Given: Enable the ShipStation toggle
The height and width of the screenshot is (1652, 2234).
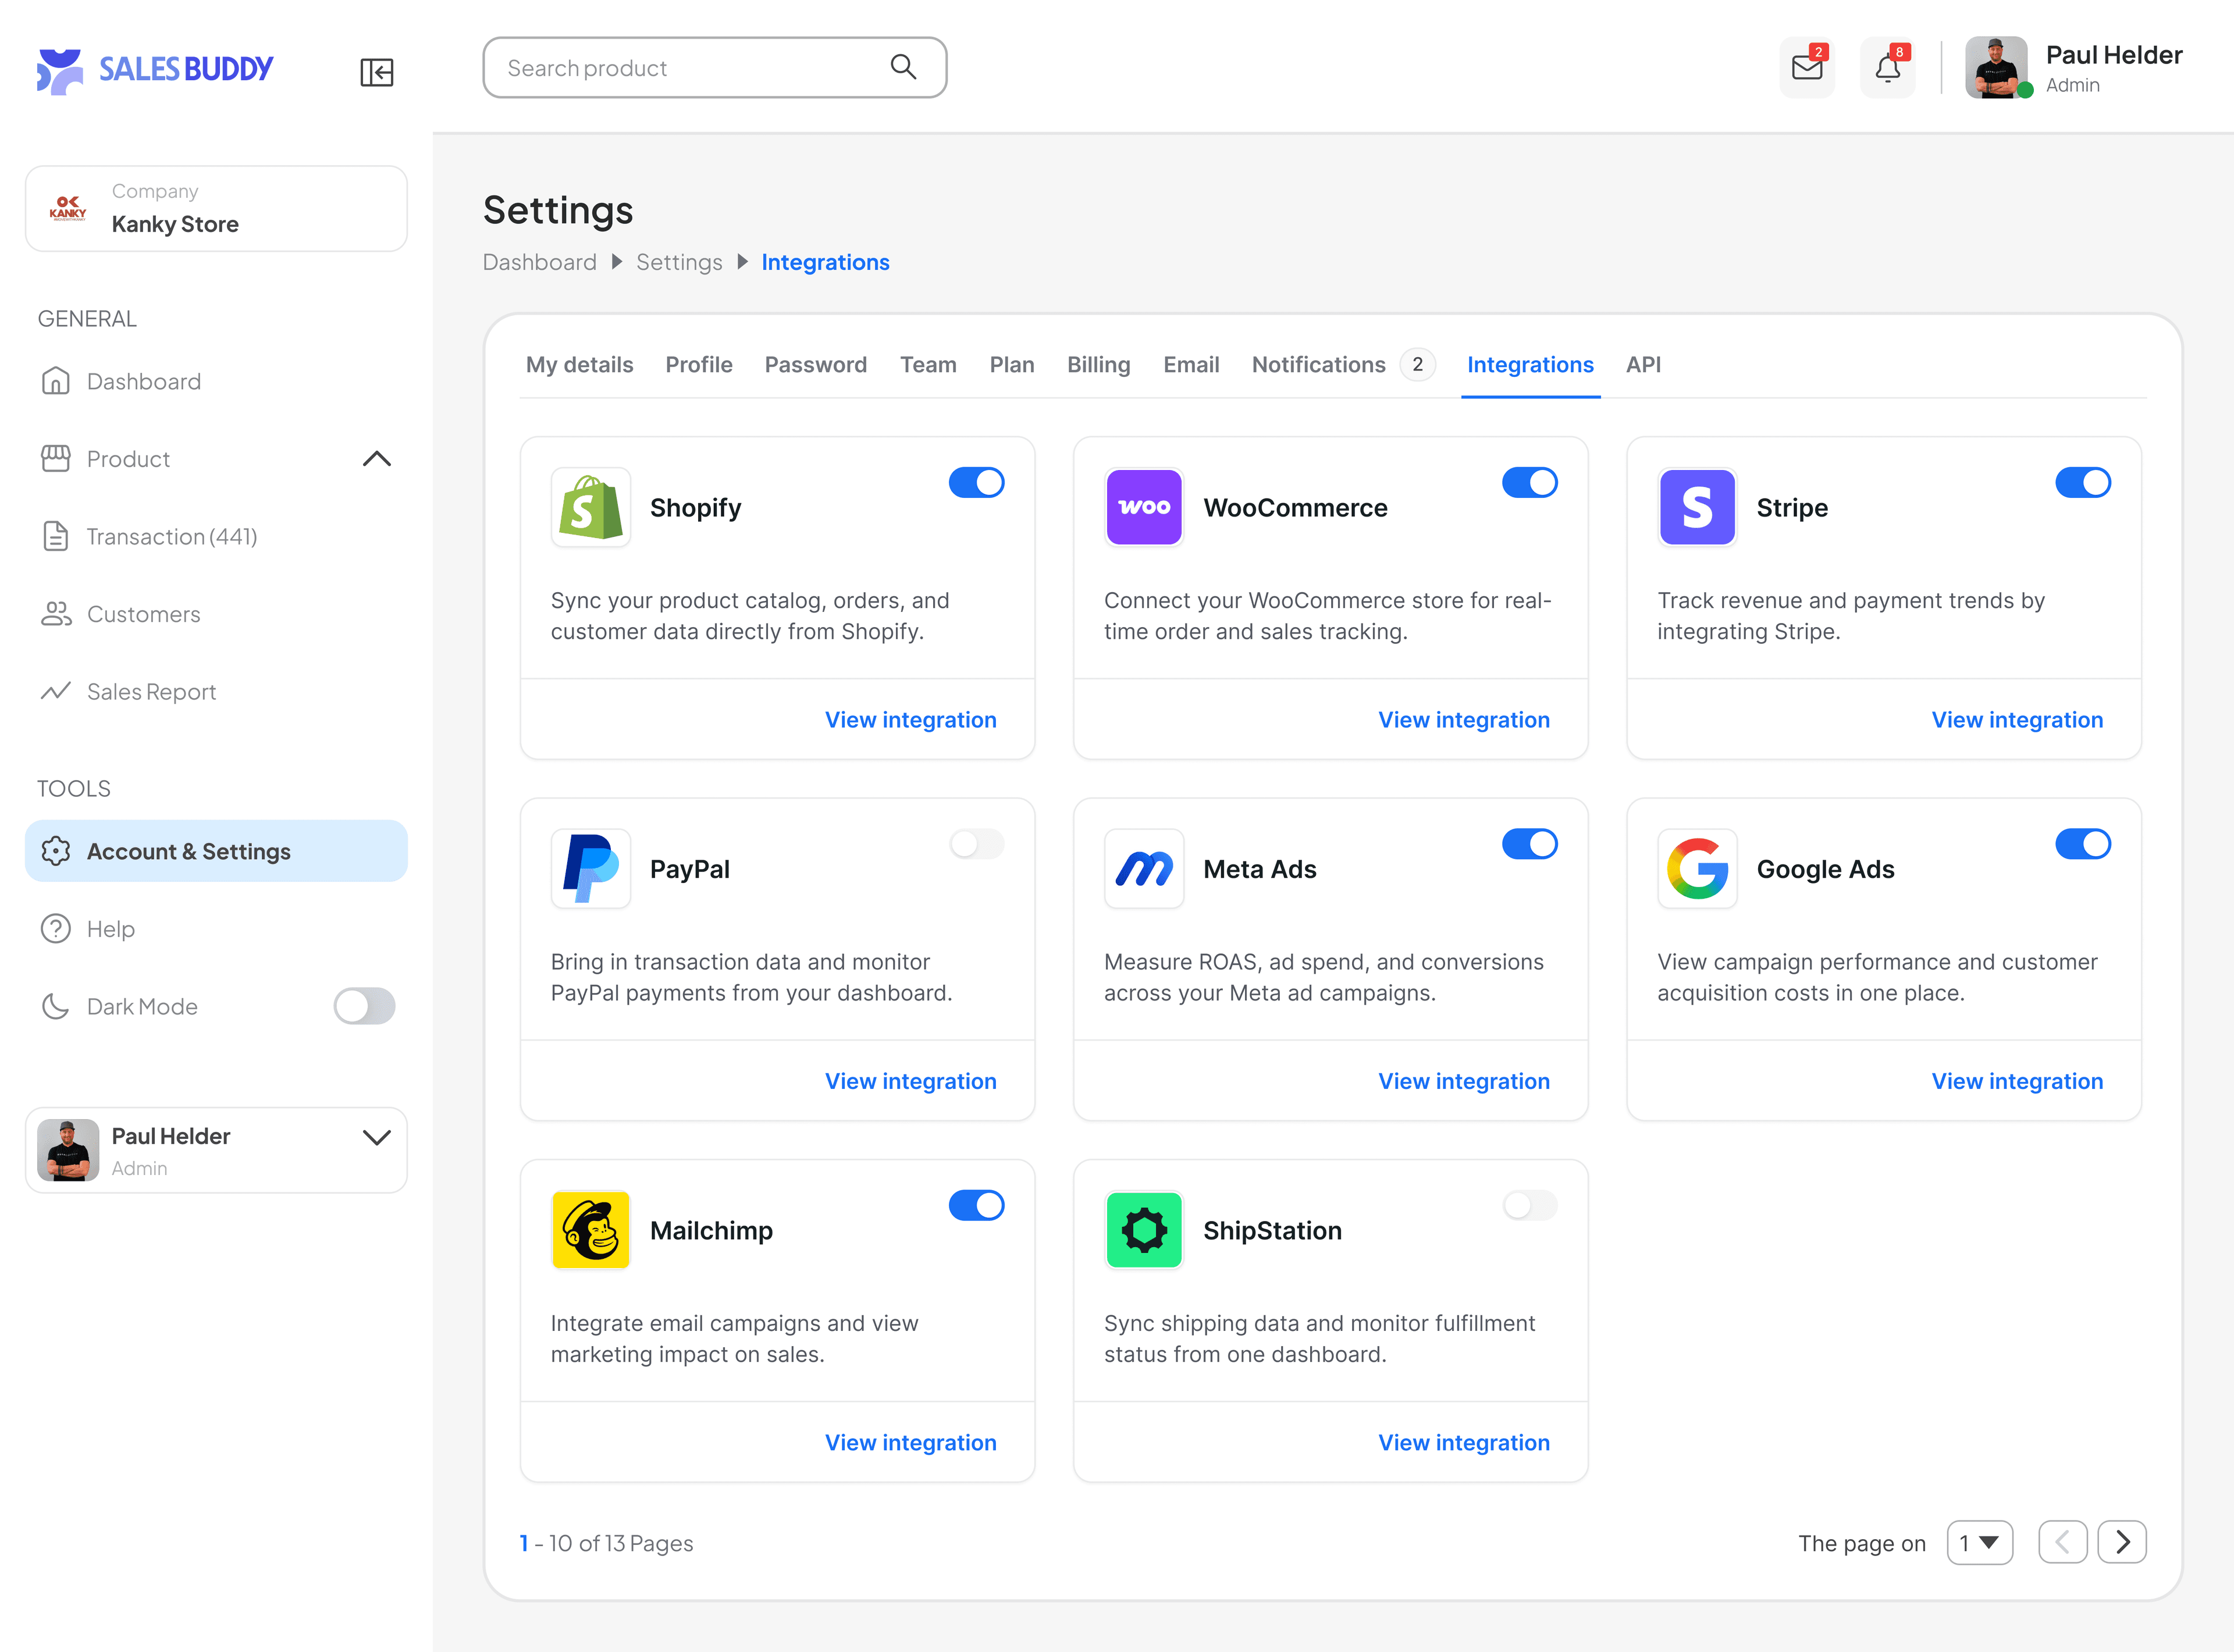Looking at the screenshot, I should click(x=1530, y=1205).
